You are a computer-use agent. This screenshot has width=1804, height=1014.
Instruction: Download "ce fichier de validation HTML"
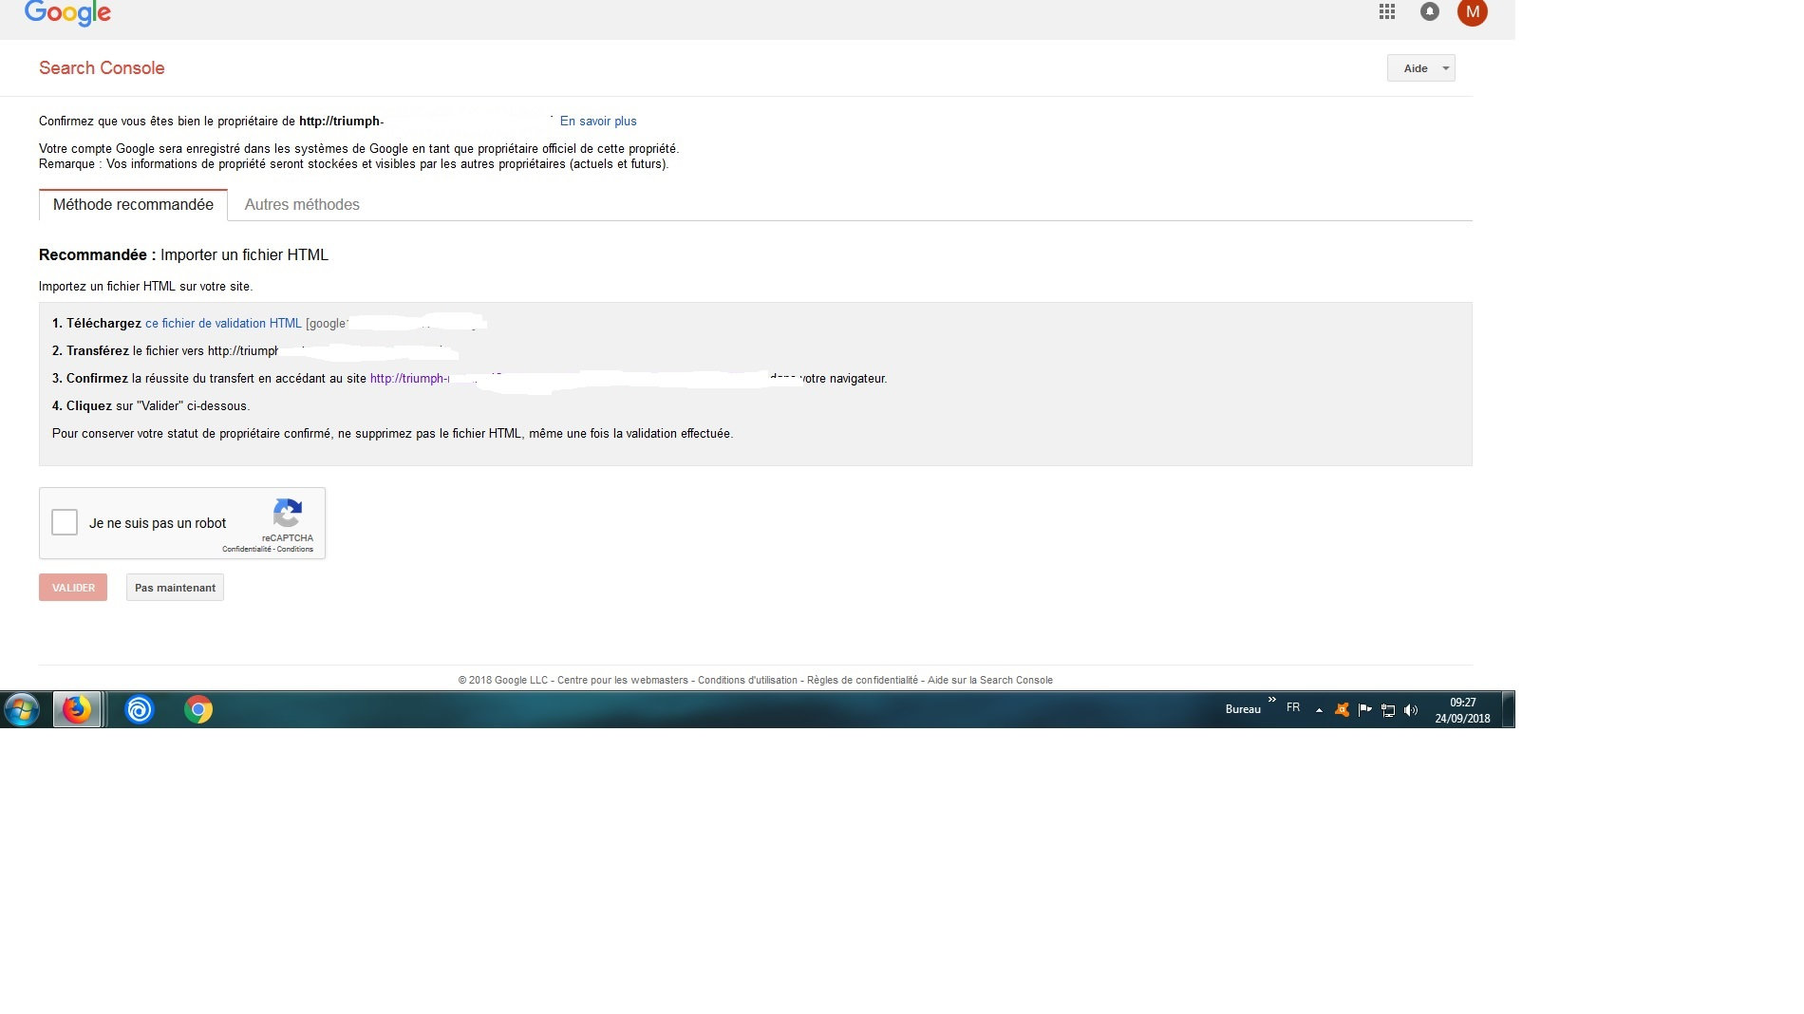(223, 324)
